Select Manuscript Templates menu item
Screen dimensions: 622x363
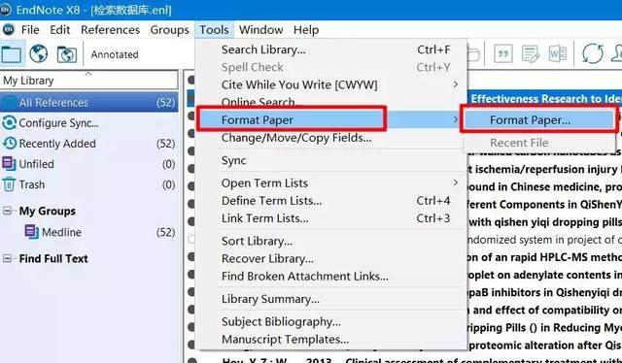(331, 340)
